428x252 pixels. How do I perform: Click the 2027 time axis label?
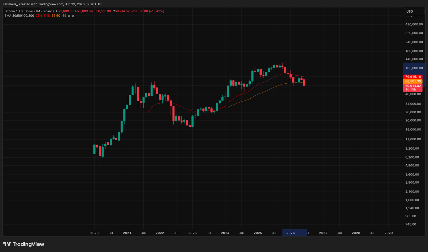pos(323,233)
